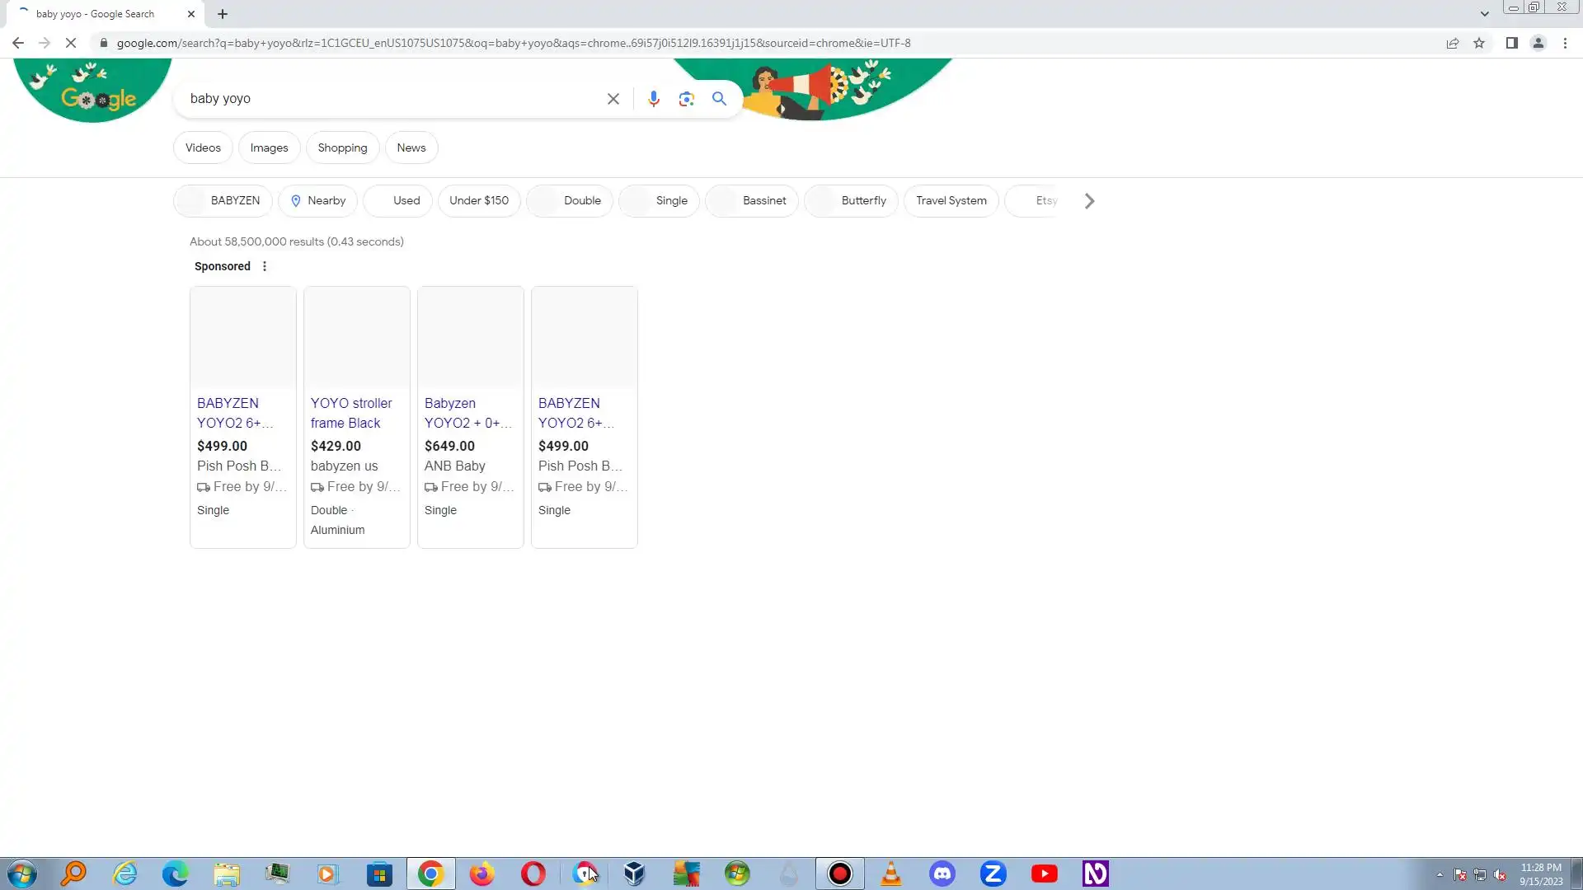Switch to the Shopping tab
1583x890 pixels.
point(342,148)
